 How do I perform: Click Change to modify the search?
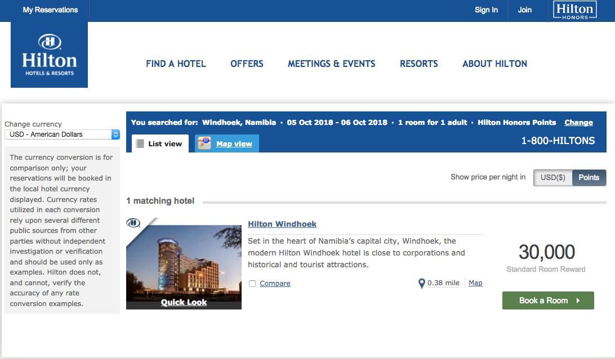(x=578, y=123)
